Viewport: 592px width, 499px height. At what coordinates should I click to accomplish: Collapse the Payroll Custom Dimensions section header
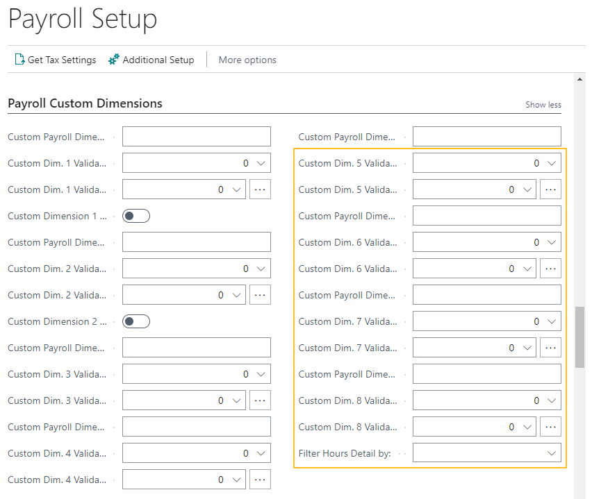[85, 103]
